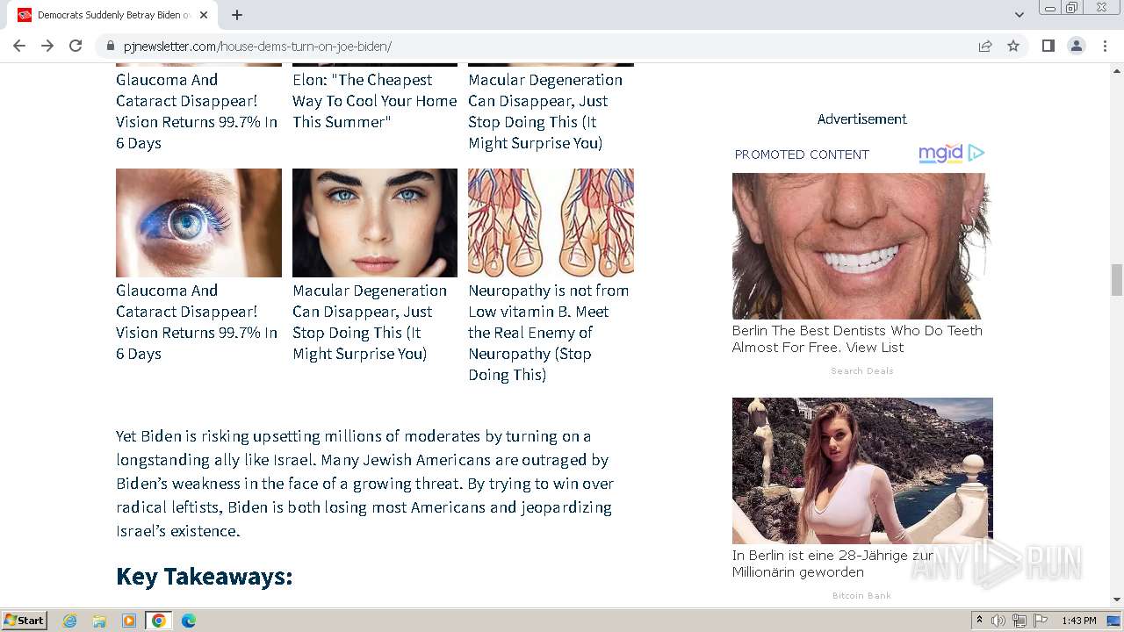Reload the current page
The width and height of the screenshot is (1124, 632).
(76, 46)
